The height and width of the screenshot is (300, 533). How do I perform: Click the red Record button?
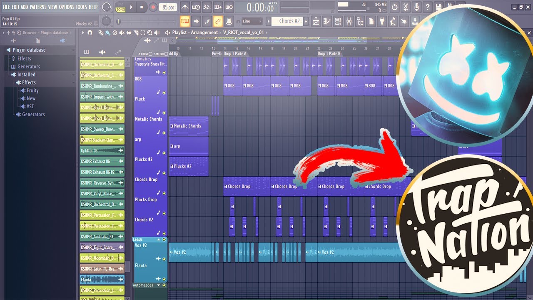click(153, 7)
